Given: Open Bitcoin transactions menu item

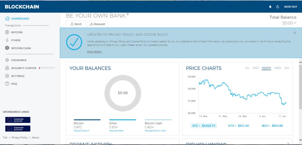Looking at the screenshot, I should (x=17, y=32).
